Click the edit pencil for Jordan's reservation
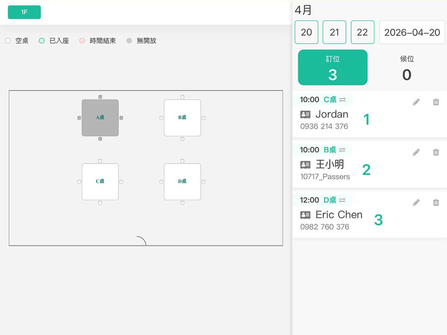The image size is (447, 335). click(416, 102)
